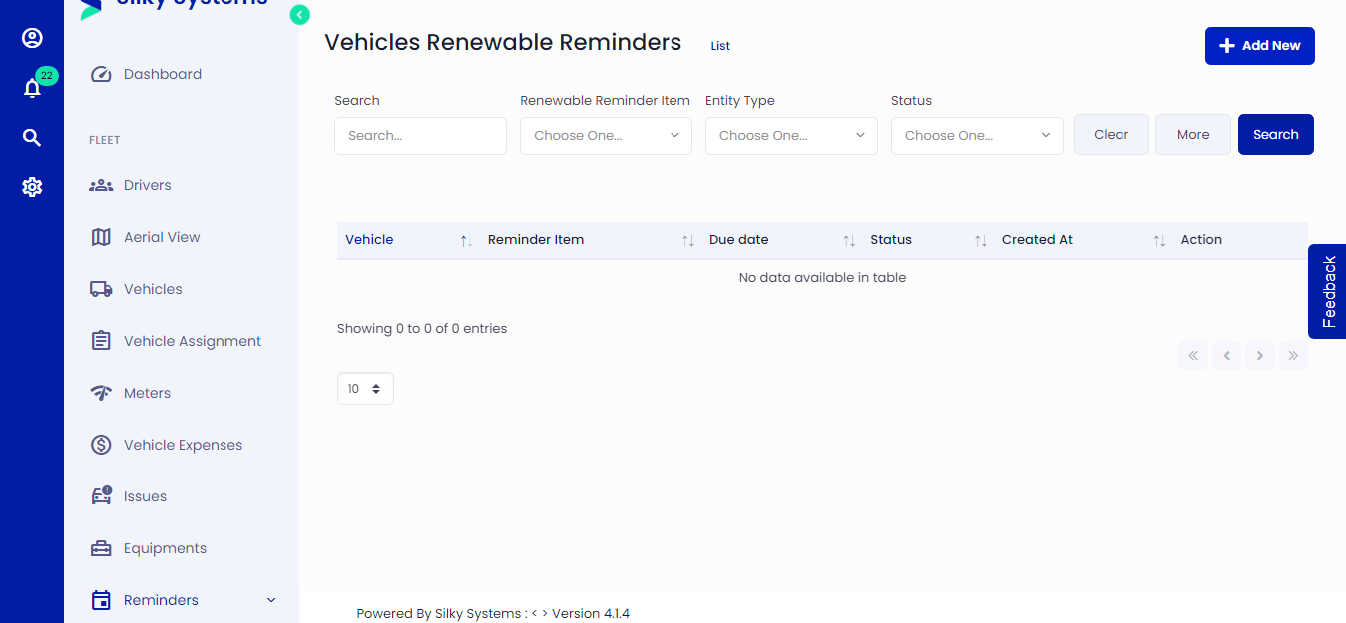
Task: Open the Issues section
Action: pos(147,495)
